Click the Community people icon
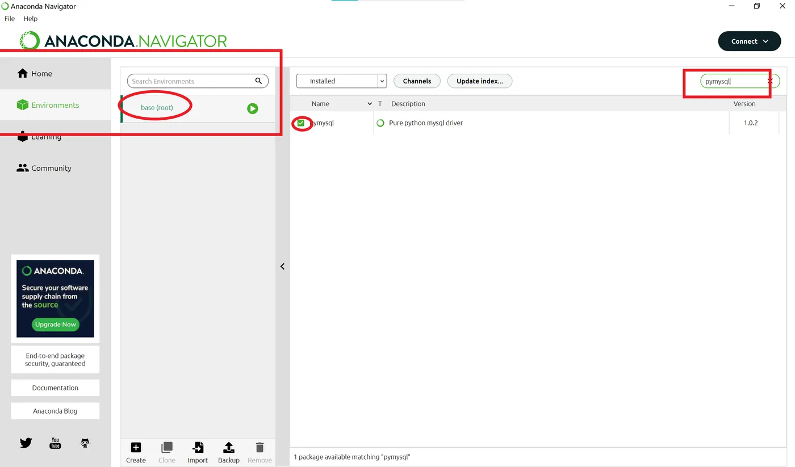Viewport: 795px width, 467px height. [x=23, y=168]
